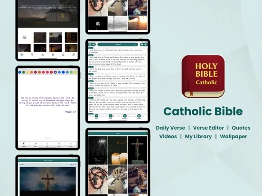262x196 pixels.
Task: Tap the Image icon in verse toolbar
Action: (59, 143)
